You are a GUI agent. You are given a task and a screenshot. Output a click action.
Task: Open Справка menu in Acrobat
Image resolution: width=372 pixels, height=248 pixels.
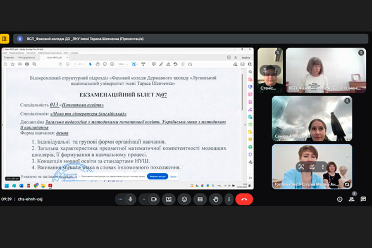(74, 53)
